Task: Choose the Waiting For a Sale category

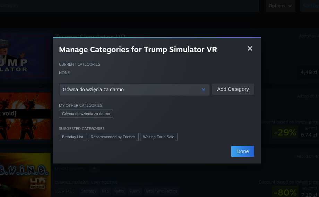Action: click(x=159, y=137)
